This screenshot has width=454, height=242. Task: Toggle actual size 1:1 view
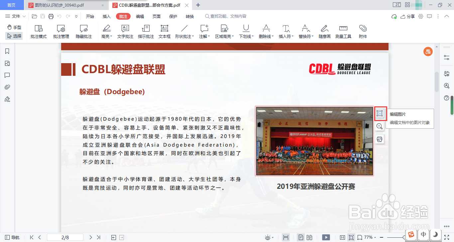[342, 237]
